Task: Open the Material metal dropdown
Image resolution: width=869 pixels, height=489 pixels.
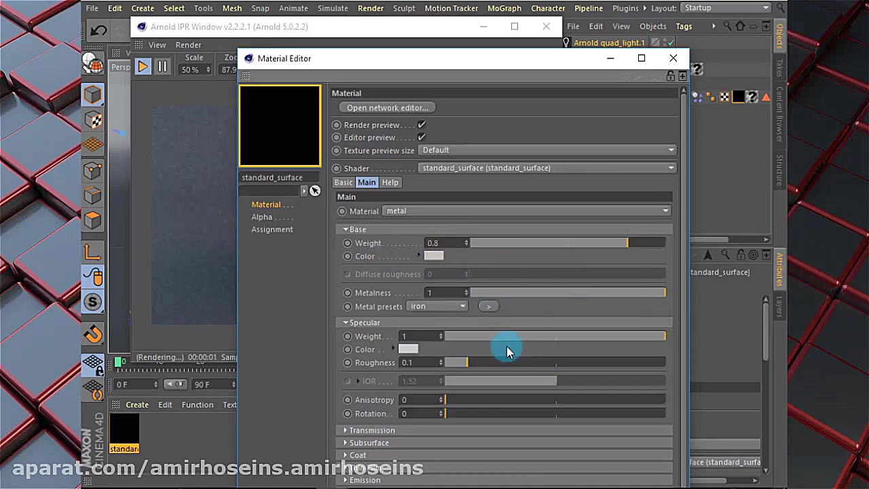Action: [526, 211]
